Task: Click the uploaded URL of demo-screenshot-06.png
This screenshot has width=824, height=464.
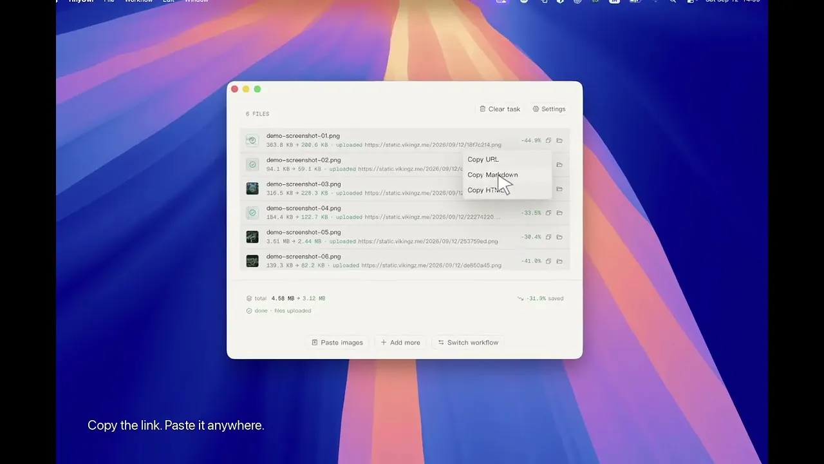Action: pos(431,266)
